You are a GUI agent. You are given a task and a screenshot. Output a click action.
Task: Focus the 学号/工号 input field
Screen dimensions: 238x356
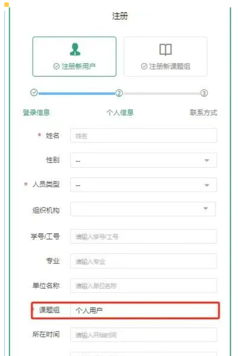(x=143, y=236)
